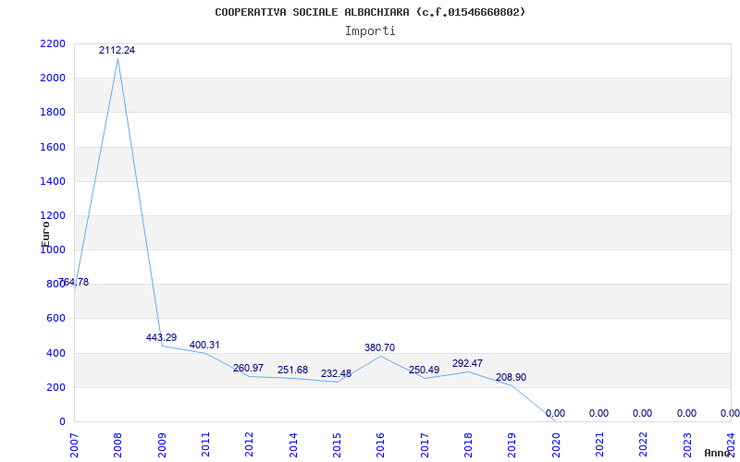Select the 292.47 value label
The height and width of the screenshot is (462, 740).
[x=467, y=363]
